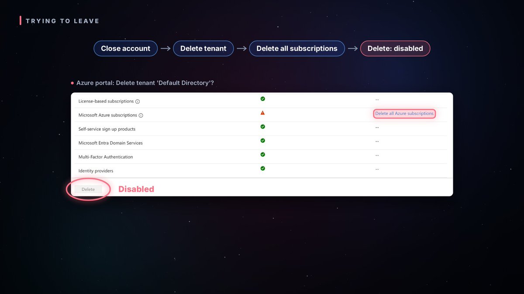Screen dimensions: 524x294
Task: Click 'Identity providers' row label
Action: (96, 171)
